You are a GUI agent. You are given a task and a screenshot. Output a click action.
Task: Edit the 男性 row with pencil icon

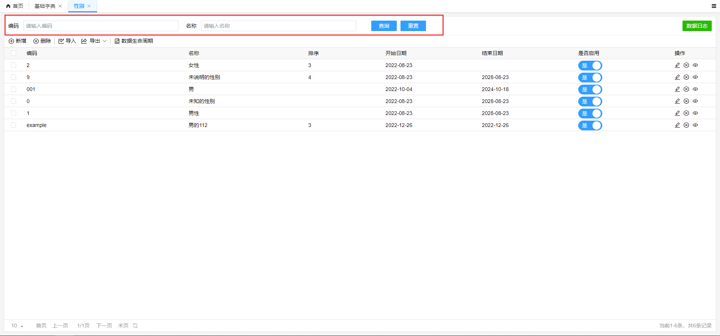click(677, 113)
